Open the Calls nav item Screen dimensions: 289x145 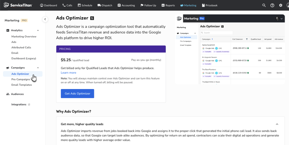[x=67, y=5]
